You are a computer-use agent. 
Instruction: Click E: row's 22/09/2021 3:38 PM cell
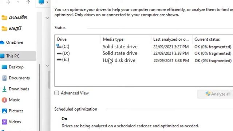[x=171, y=61]
